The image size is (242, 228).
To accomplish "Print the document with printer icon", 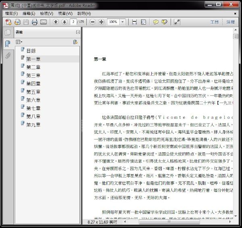I will click(35, 22).
